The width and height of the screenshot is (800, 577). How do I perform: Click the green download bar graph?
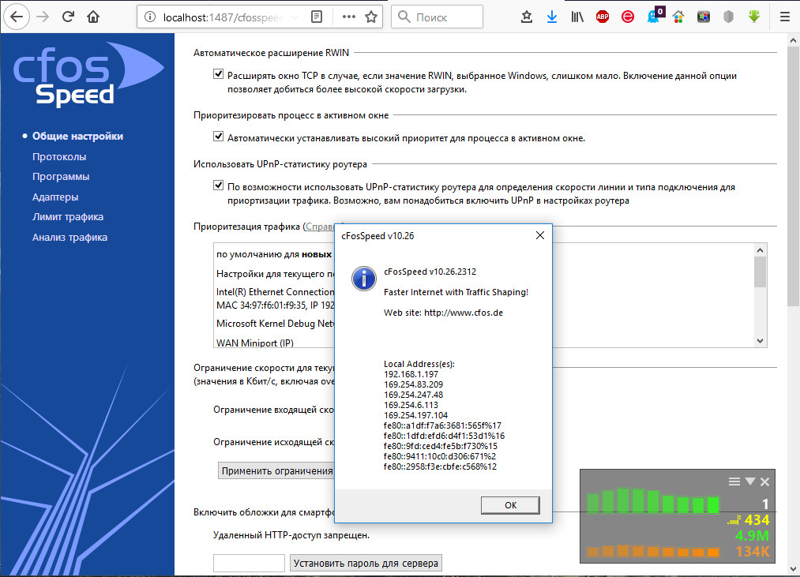tap(653, 500)
